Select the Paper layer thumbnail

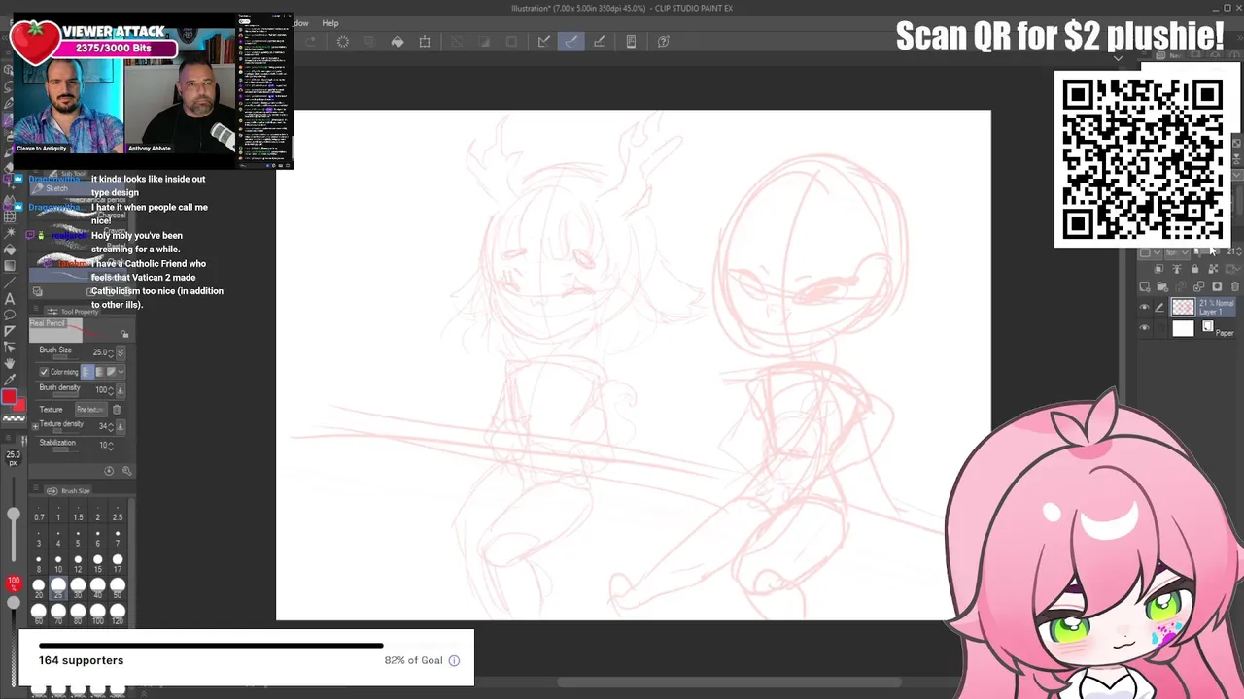(x=1183, y=328)
